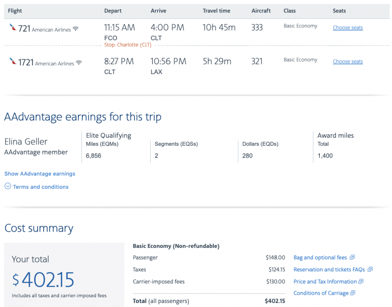This screenshot has width=392, height=307.
Task: Click the American Airlines logo beside flight 1721
Action: (13, 62)
